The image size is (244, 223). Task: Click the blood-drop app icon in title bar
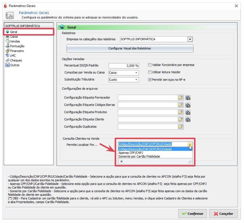[x=5, y=6]
